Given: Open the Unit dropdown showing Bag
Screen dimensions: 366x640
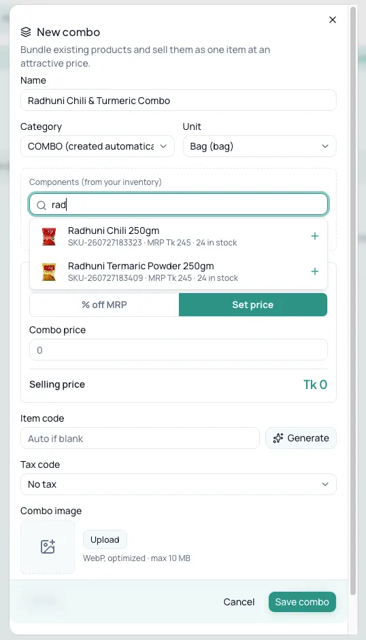Looking at the screenshot, I should pos(260,146).
